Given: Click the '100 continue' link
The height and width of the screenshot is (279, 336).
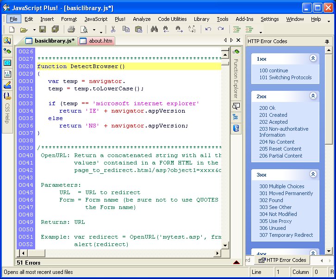Looking at the screenshot, I should 274,70.
